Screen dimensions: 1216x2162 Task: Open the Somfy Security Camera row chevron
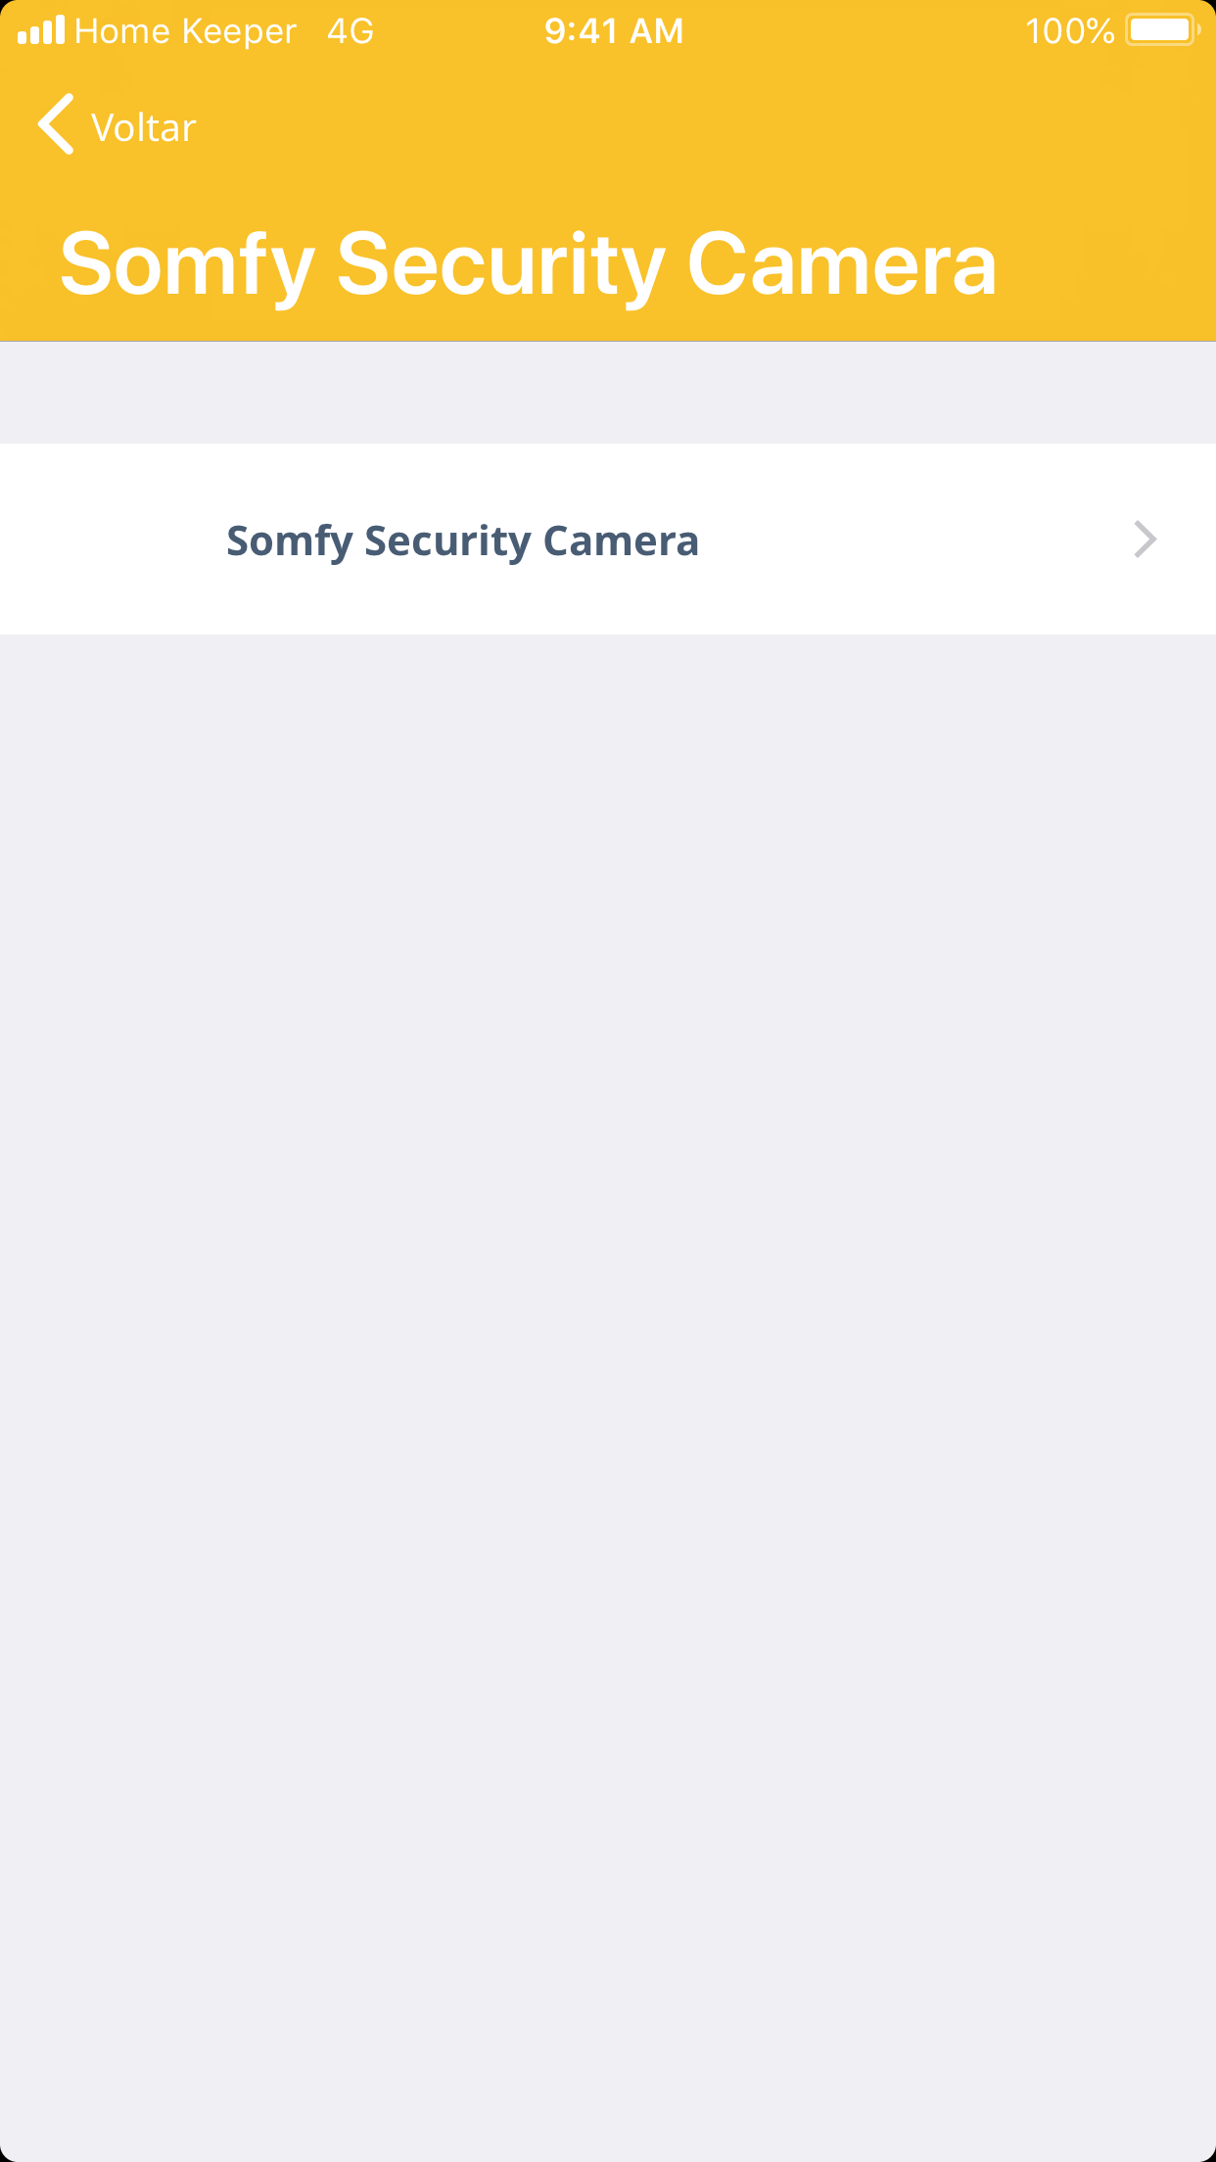[x=1145, y=540]
